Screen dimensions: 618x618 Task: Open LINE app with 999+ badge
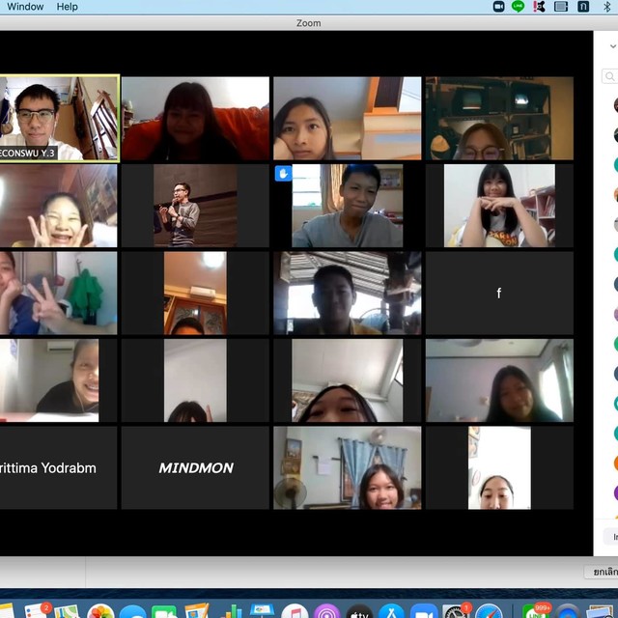tap(536, 611)
